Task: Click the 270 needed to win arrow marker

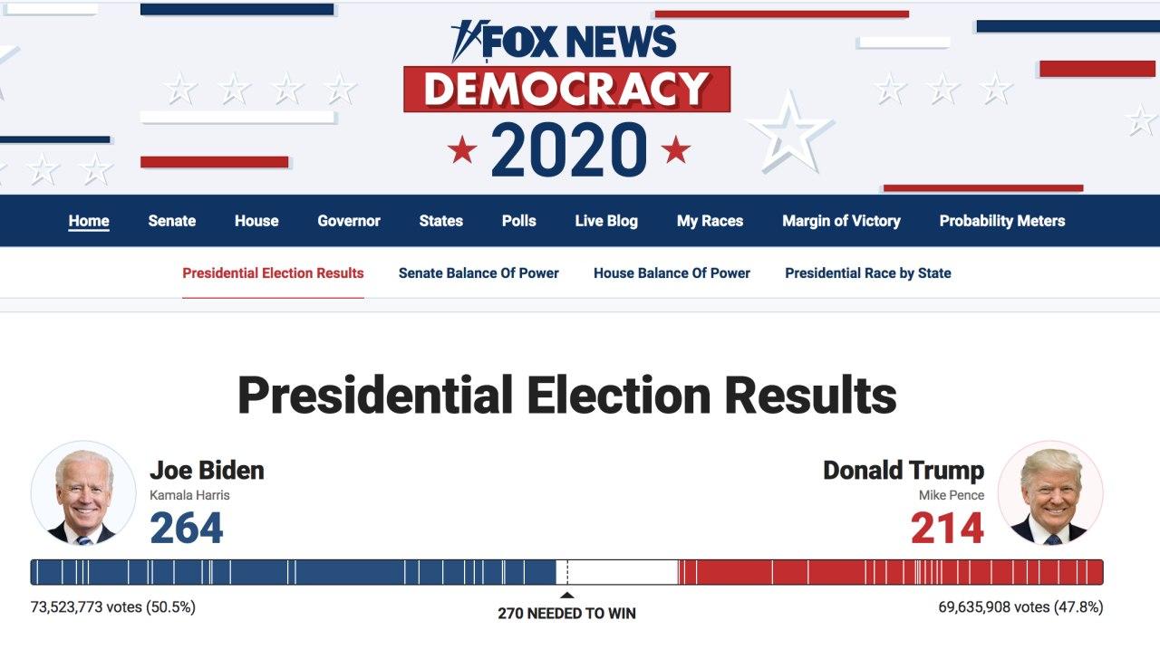Action: [x=566, y=595]
